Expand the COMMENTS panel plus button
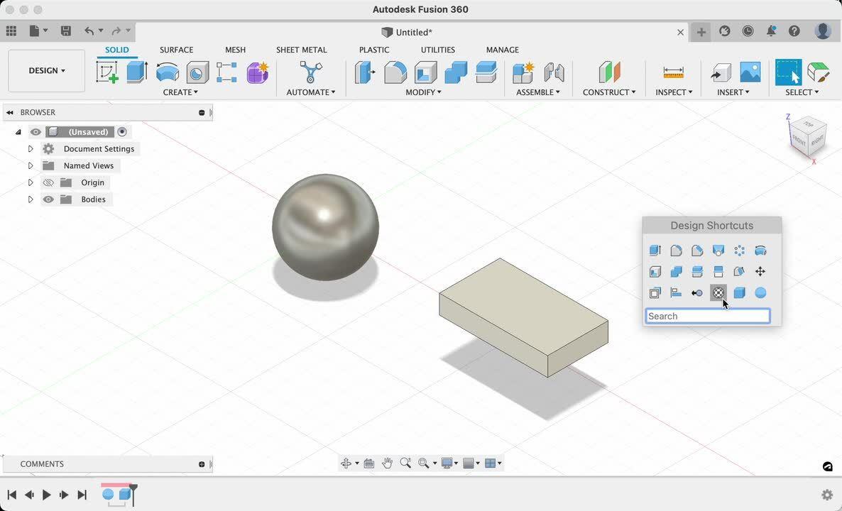The width and height of the screenshot is (842, 511). tap(202, 464)
